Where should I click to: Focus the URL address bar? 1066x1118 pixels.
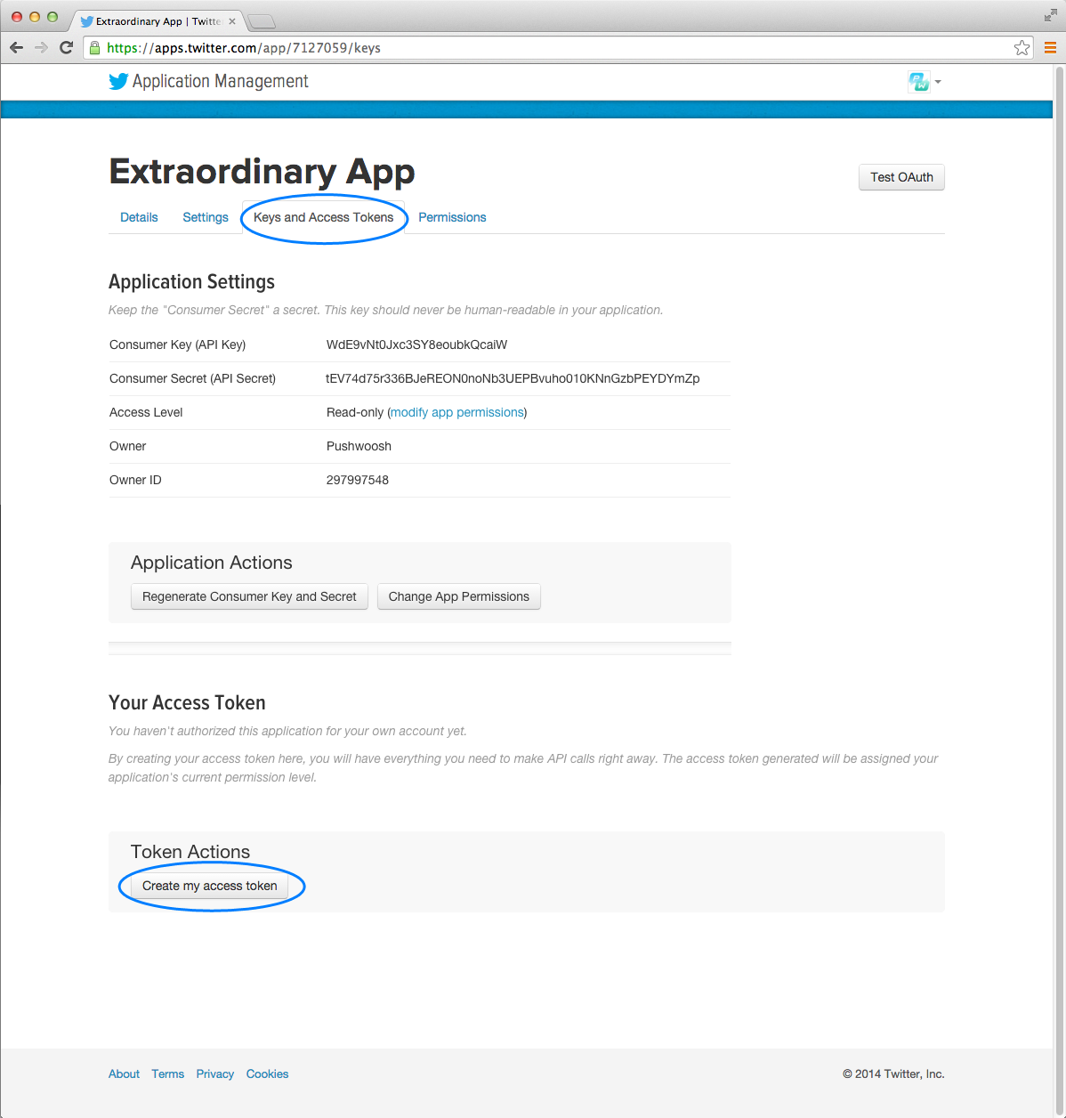click(x=558, y=48)
